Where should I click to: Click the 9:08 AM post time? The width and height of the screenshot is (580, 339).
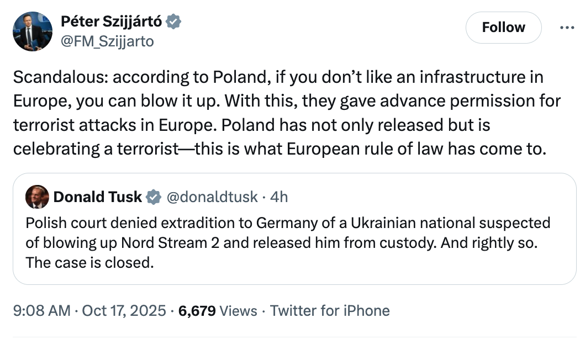point(41,311)
